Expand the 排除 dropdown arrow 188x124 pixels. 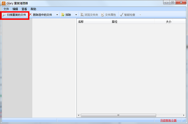(x=76, y=15)
